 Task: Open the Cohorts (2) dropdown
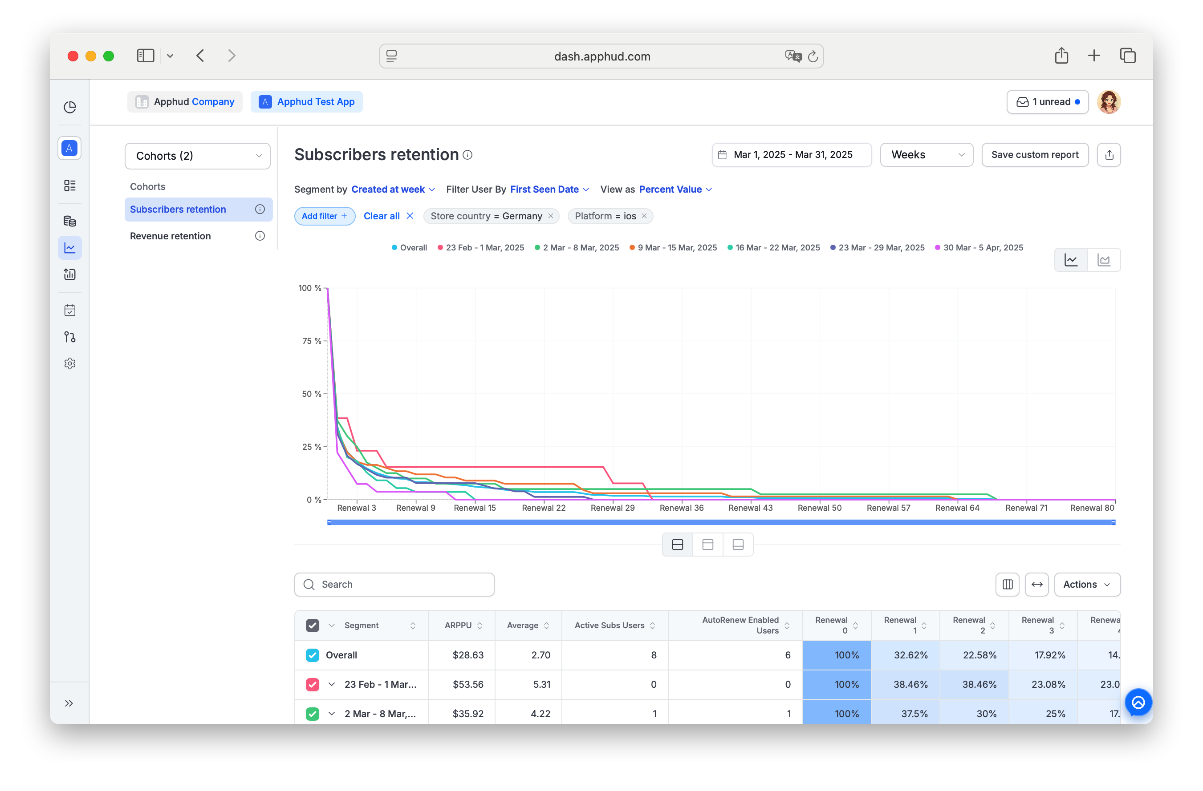(x=198, y=156)
